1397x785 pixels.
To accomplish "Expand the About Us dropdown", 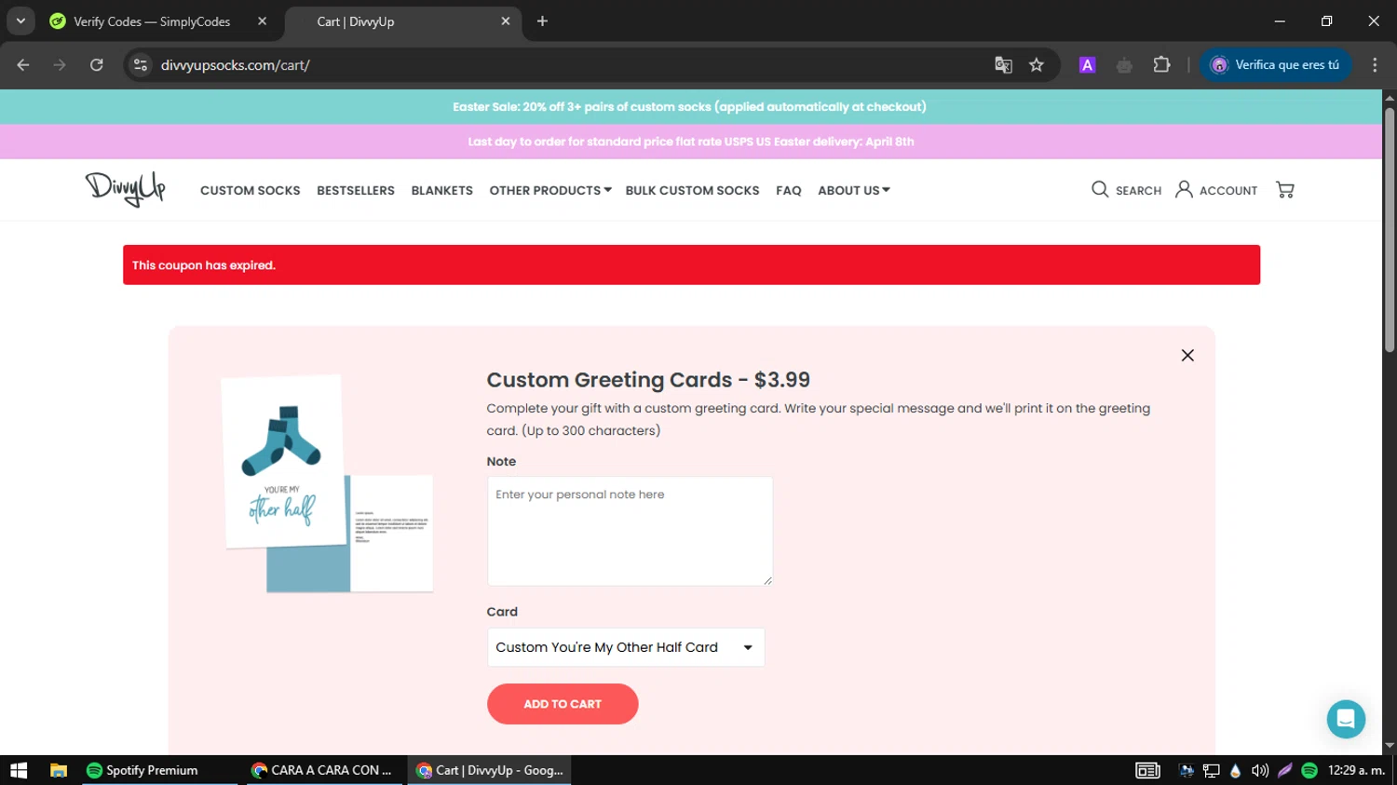I will (x=854, y=190).
